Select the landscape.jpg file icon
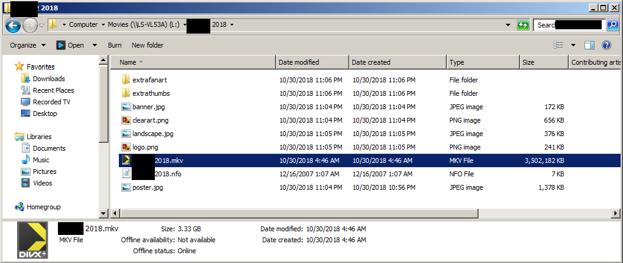The image size is (623, 263). click(126, 133)
